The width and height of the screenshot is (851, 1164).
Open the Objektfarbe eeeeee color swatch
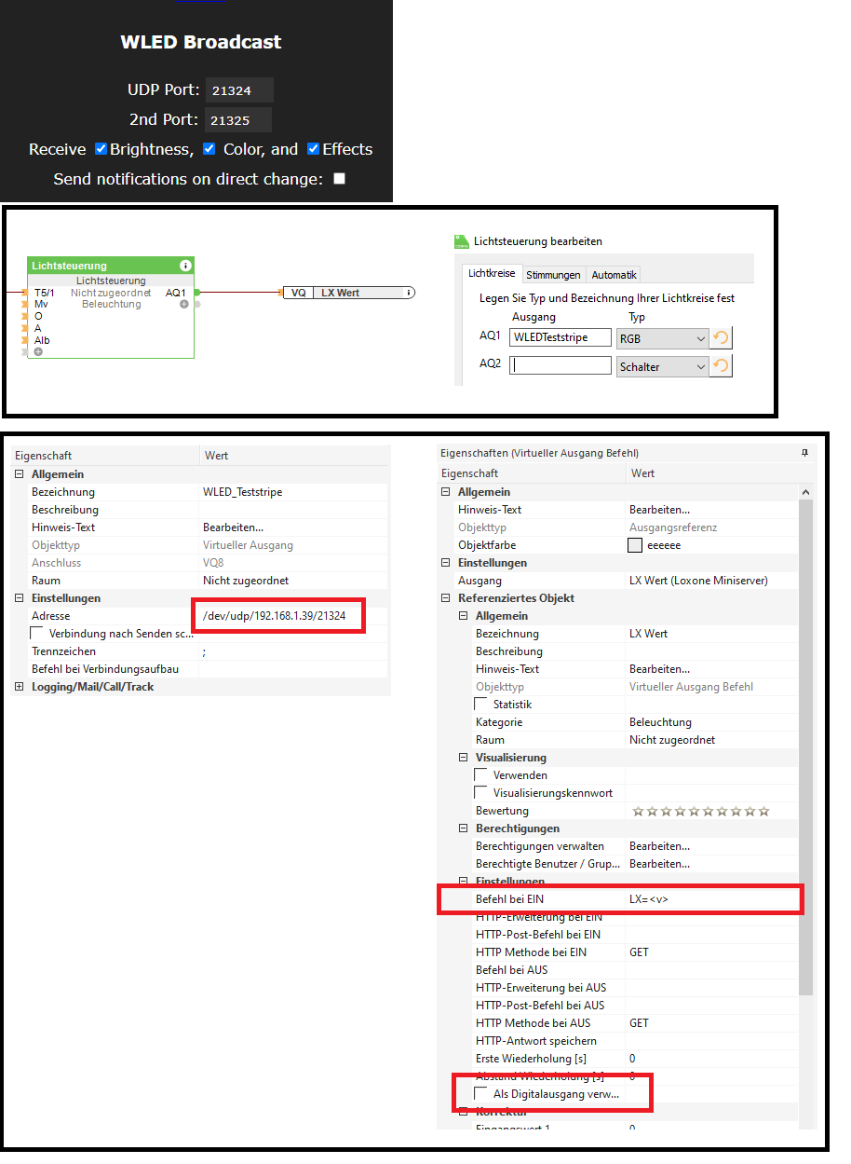pos(635,545)
